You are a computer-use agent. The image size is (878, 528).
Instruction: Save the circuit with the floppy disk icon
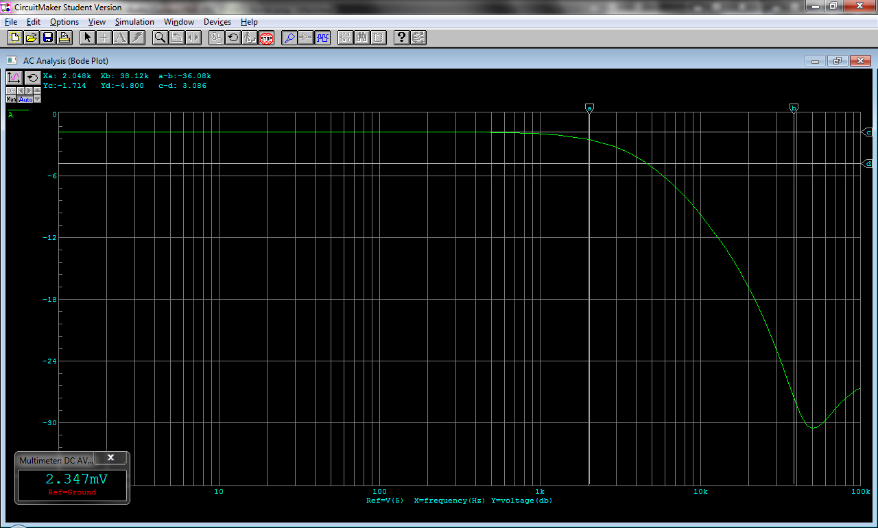[x=47, y=38]
